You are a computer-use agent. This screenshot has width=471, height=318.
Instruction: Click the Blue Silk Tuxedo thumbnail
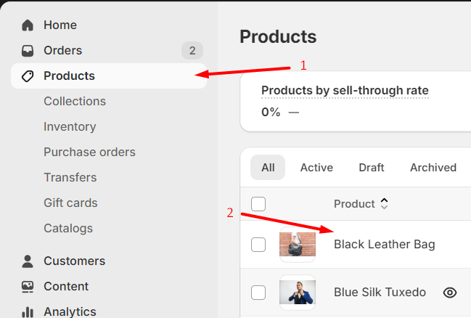click(298, 293)
